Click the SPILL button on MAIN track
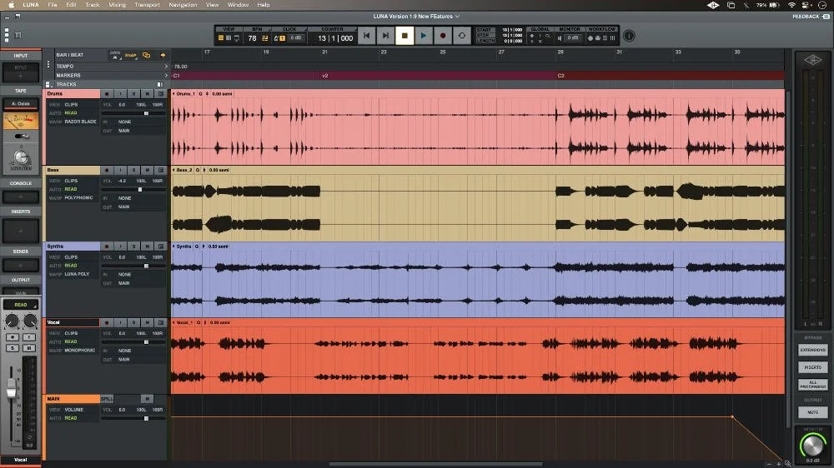 (107, 399)
